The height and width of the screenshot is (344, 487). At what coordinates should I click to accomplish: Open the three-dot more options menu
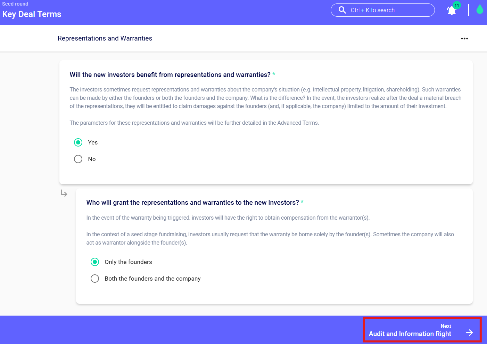[464, 38]
